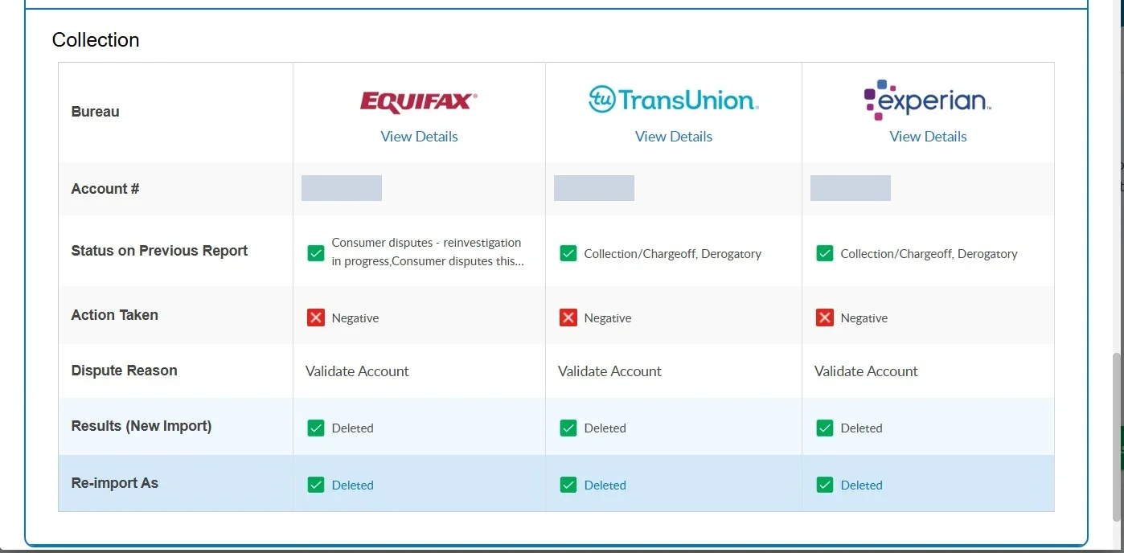
Task: Click the 'Re-import As' row label
Action: coord(115,483)
